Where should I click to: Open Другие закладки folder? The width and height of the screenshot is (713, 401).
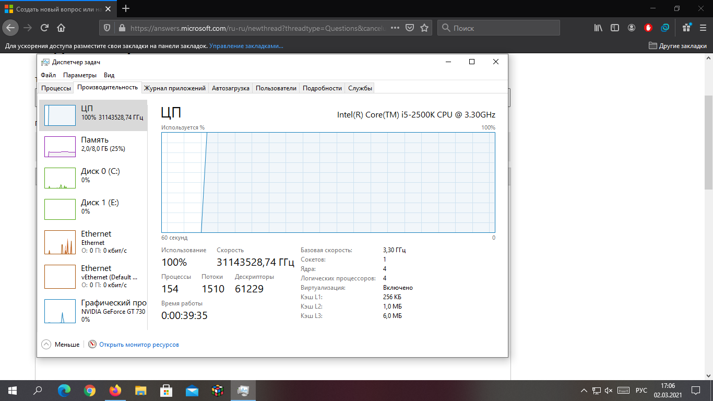[x=678, y=46]
